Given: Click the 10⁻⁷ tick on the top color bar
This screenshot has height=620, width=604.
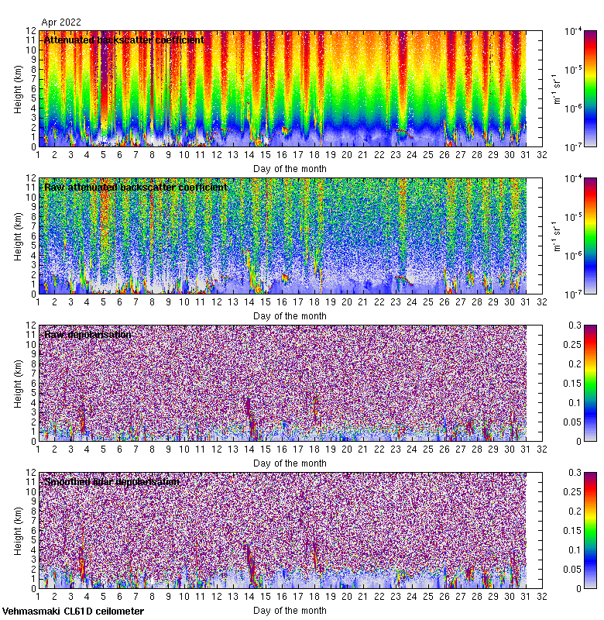Looking at the screenshot, I should click(573, 147).
